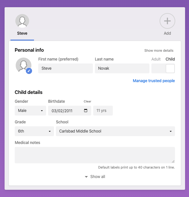
Task: Open the birthdate calendar picker icon
Action: (86, 110)
